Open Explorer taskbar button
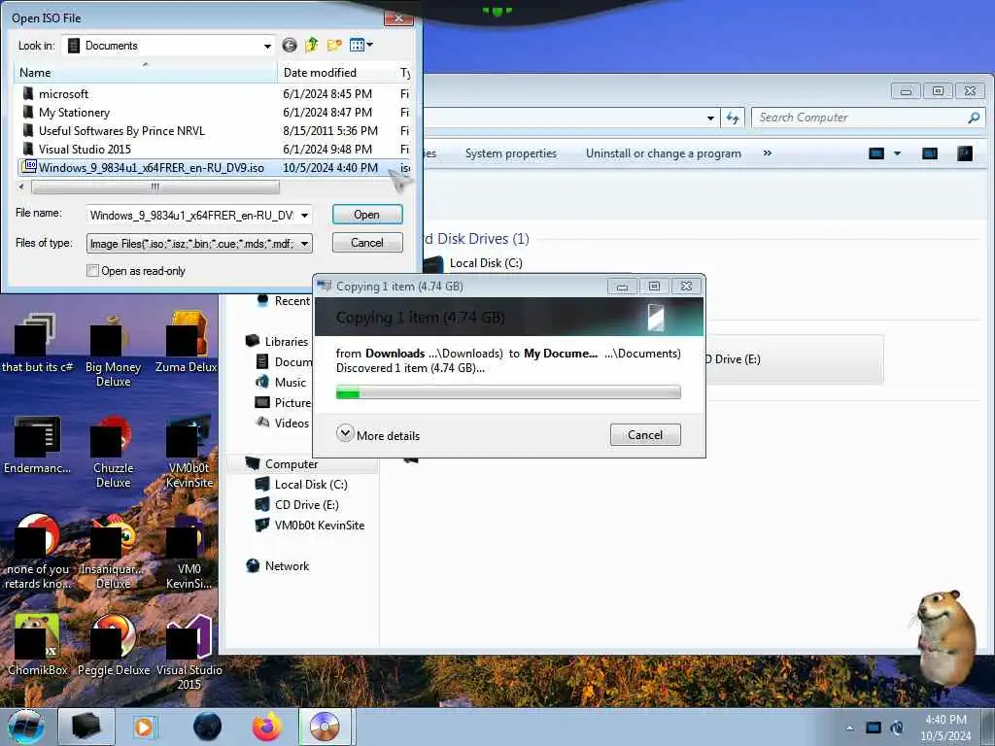Image resolution: width=995 pixels, height=746 pixels. click(x=86, y=727)
